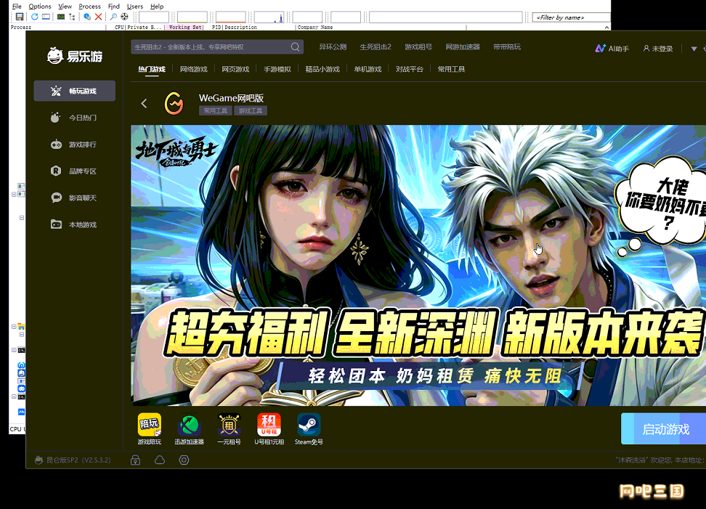This screenshot has height=509, width=706.
Task: Click the crosshair find window target icon
Action: [x=124, y=17]
